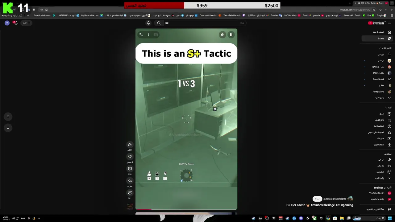The height and width of the screenshot is (222, 395).
Task: Open Playlists in sidebar
Action: [x=378, y=120]
